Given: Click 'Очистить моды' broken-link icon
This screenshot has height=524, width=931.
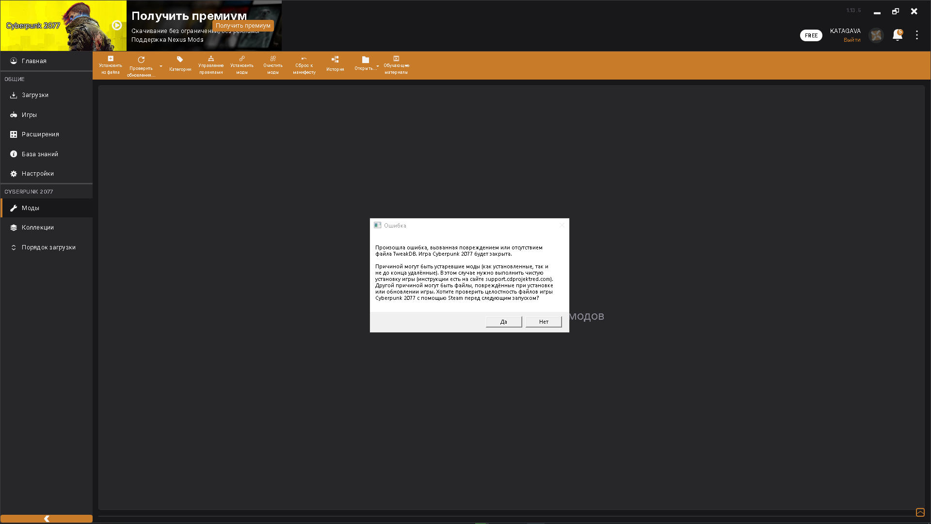Looking at the screenshot, I should point(273,59).
